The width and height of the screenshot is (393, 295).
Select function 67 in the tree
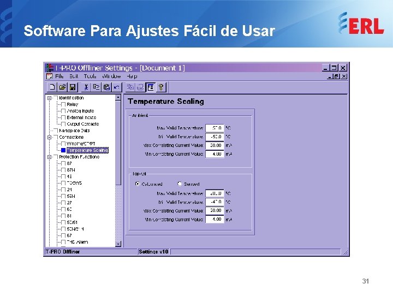69,235
